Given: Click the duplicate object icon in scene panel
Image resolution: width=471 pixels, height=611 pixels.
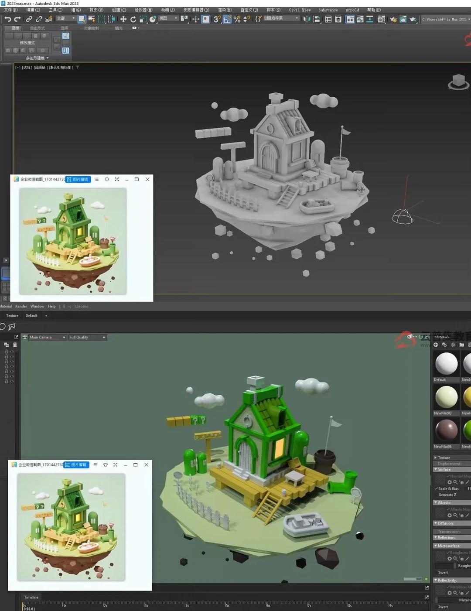Looking at the screenshot, I should tap(6, 345).
